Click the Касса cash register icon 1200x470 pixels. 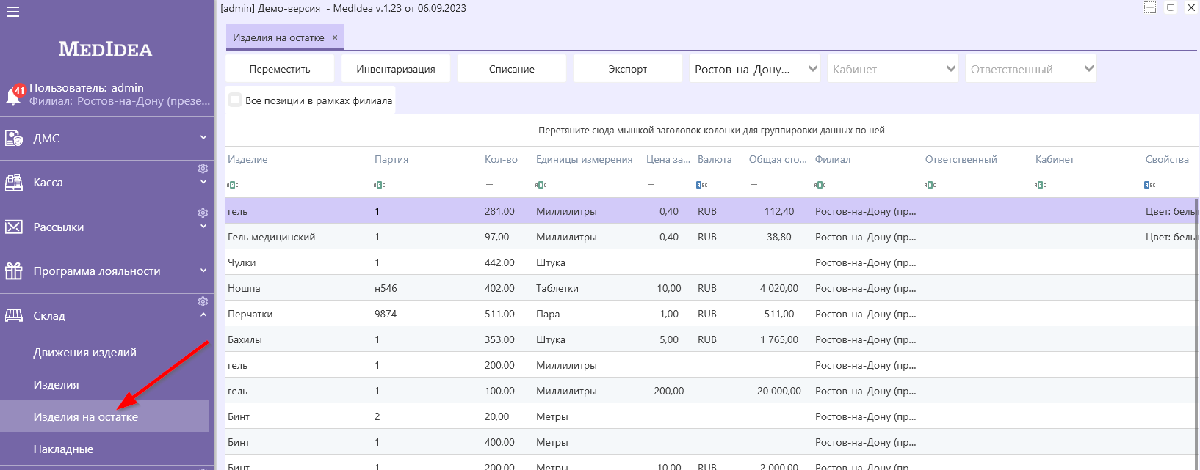coord(14,183)
